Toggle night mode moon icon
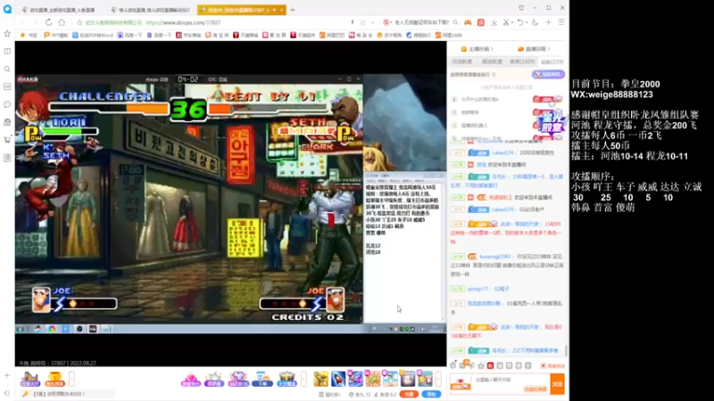Viewport: 714px width, 401px height. (x=535, y=22)
